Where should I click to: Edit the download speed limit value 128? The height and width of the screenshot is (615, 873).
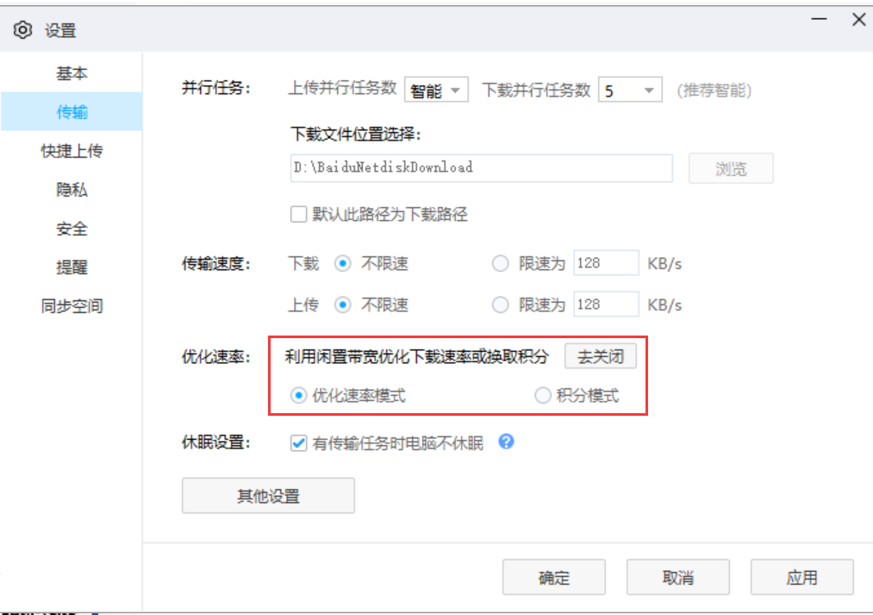pyautogui.click(x=606, y=263)
